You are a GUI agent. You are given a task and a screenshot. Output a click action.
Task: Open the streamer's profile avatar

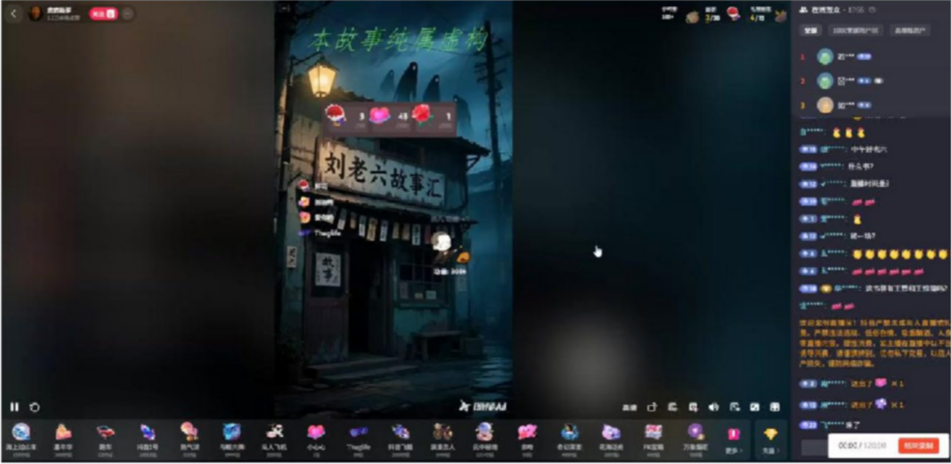[x=36, y=15]
